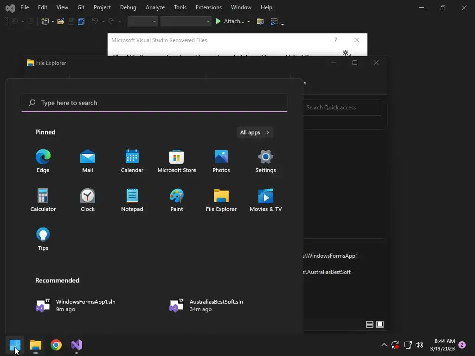Viewport: 475px width, 356px height.
Task: Show hidden system tray icons
Action: (x=384, y=345)
